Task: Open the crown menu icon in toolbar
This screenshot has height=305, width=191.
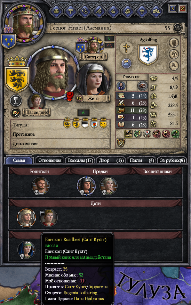Action: pyautogui.click(x=56, y=10)
